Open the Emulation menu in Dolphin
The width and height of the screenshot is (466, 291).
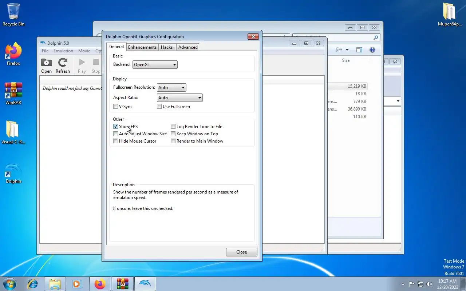[x=63, y=51]
